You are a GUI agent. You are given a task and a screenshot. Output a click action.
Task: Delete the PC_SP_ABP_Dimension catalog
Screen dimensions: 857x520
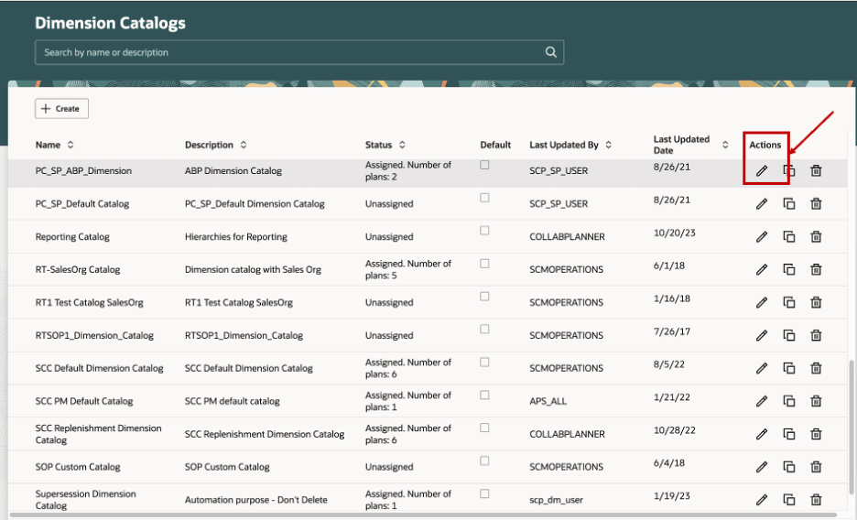(x=816, y=171)
